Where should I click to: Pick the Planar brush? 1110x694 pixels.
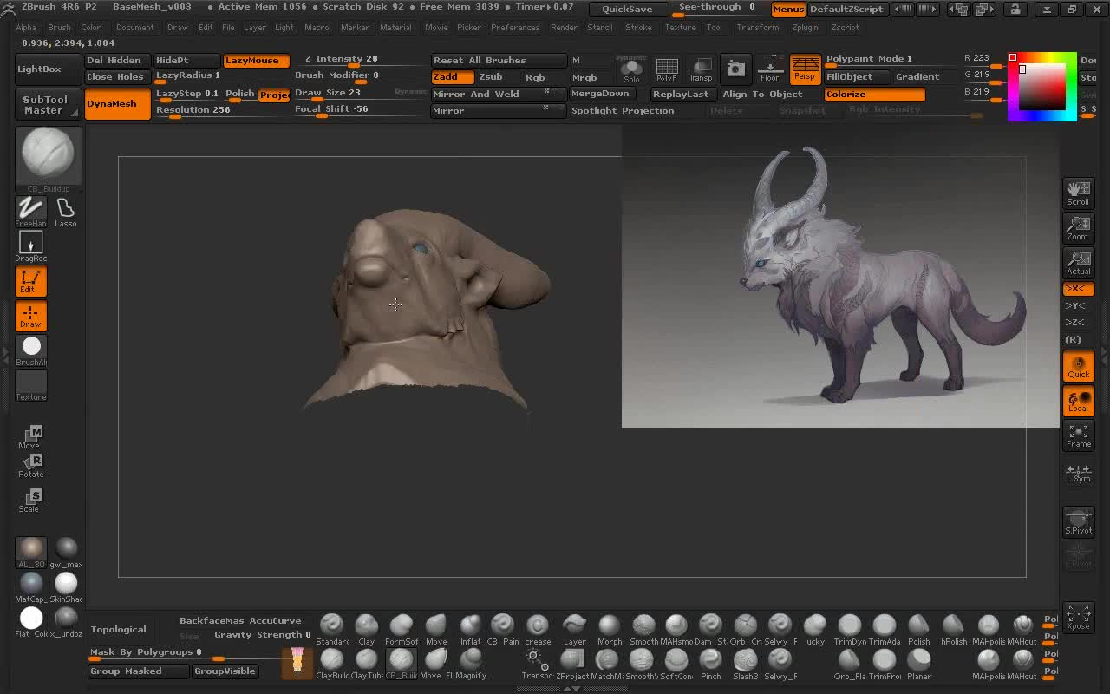click(x=918, y=664)
